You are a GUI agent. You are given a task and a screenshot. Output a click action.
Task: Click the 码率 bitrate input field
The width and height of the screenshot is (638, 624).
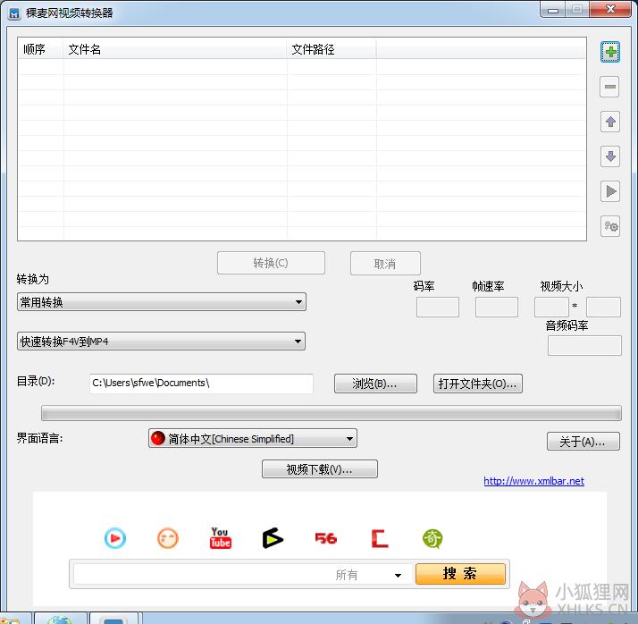[438, 308]
